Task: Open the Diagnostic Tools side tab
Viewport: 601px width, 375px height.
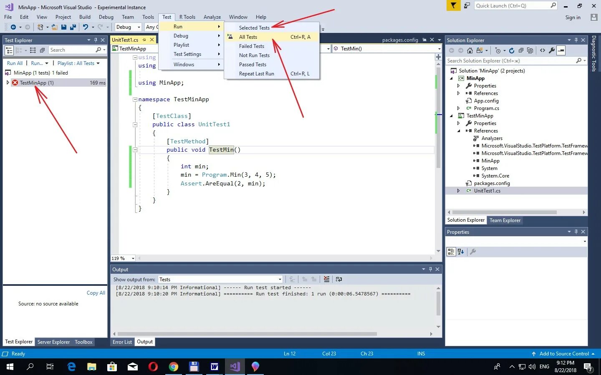Action: click(x=593, y=54)
